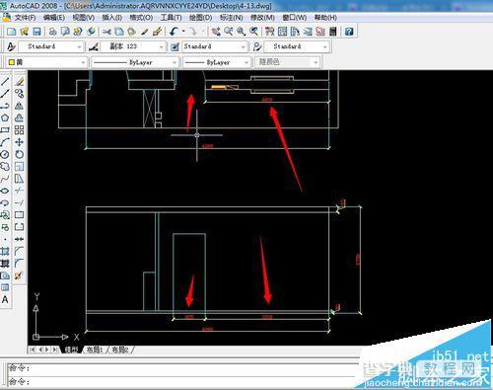Select the Line tool in draw toolbar
The image size is (493, 390).
coord(5,81)
